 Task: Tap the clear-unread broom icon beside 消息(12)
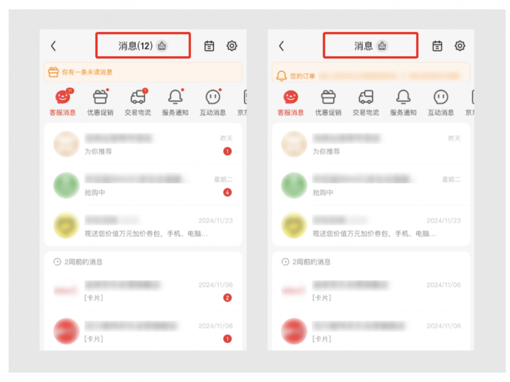point(162,46)
